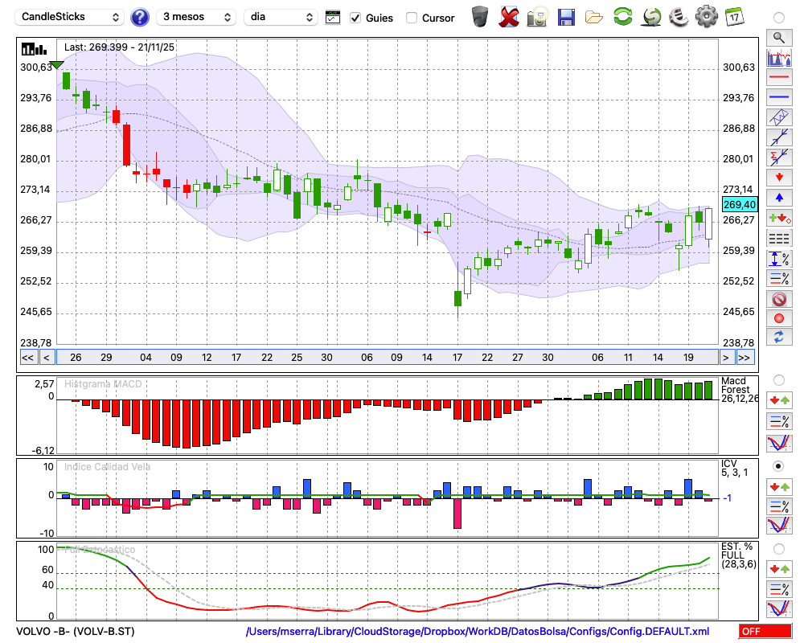Click the trash can icon in toolbar

479,16
